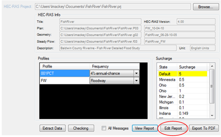Open frequency dropdown for FW profile
Image resolution: width=221 pixels, height=137 pixels.
click(136, 81)
